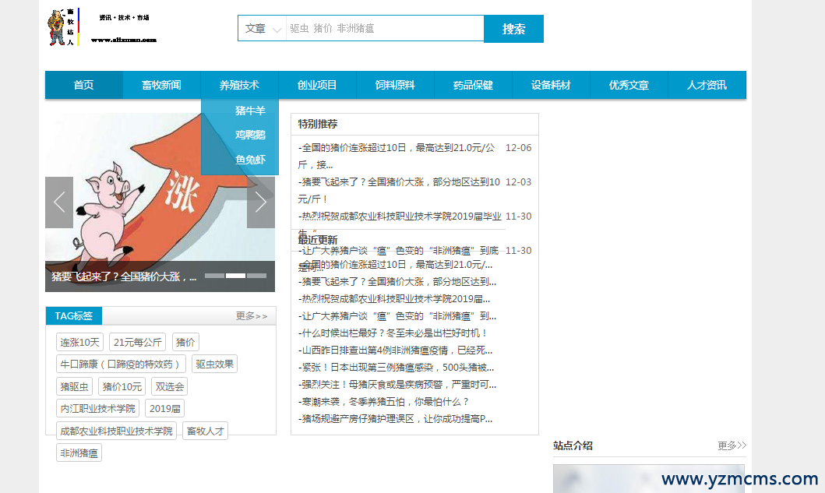Click the 双选会 tag

pyautogui.click(x=169, y=386)
